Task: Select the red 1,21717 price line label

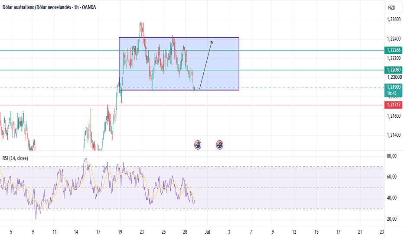Action: (393, 105)
